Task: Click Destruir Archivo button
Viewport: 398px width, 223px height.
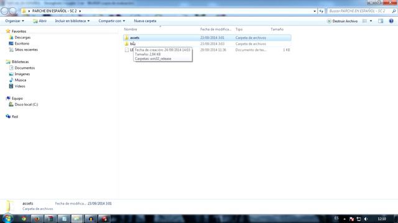Action: point(342,21)
